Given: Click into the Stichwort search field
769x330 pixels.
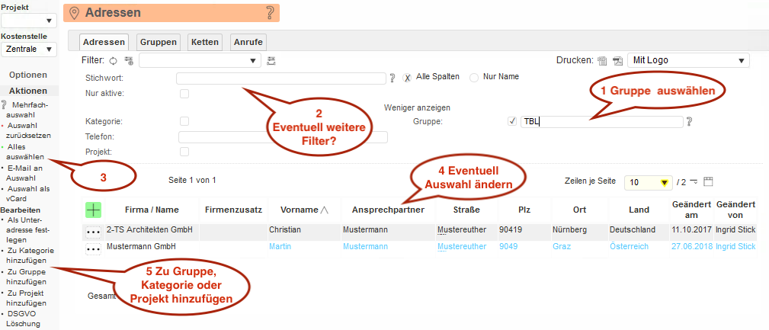Looking at the screenshot, I should click(280, 78).
